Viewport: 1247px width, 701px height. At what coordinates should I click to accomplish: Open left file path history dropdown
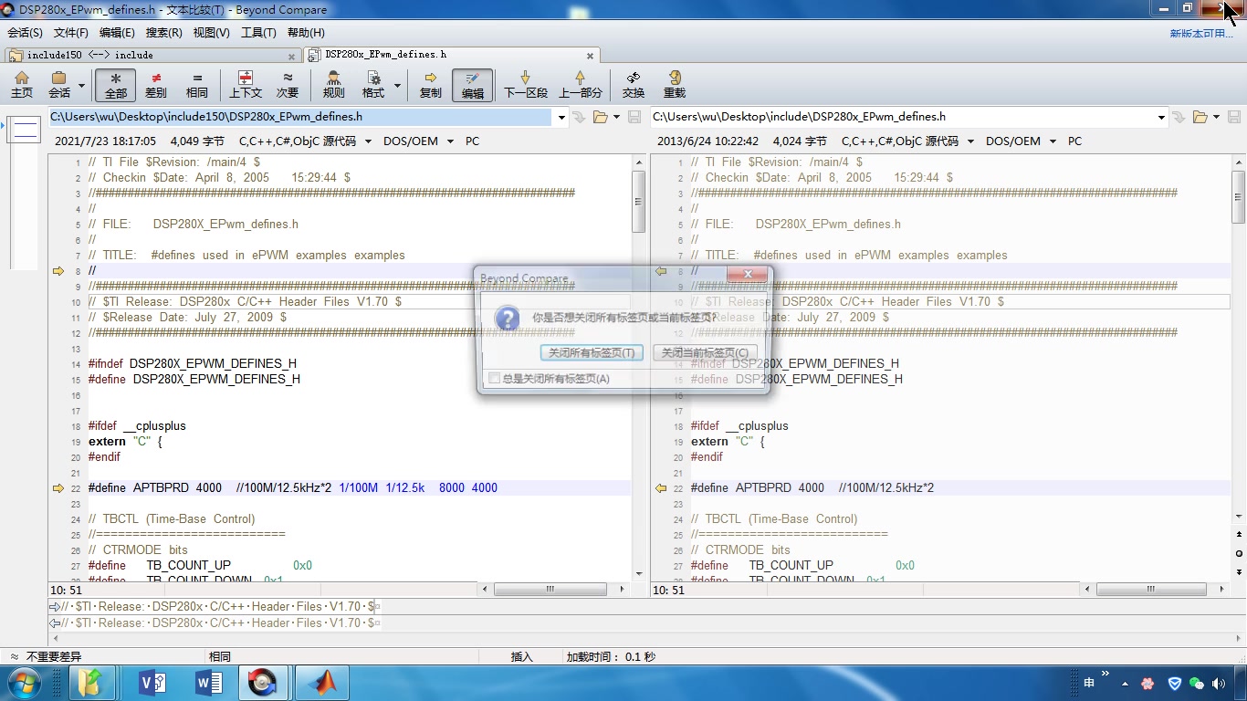561,117
